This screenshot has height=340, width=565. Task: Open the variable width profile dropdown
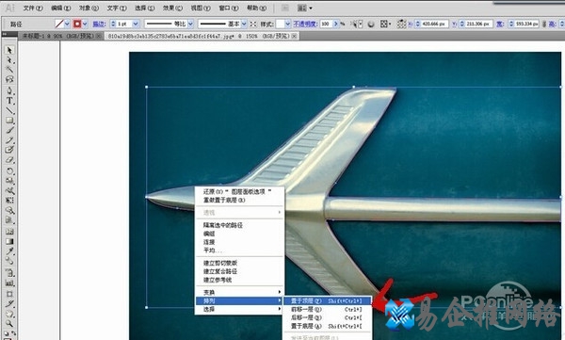[x=190, y=24]
